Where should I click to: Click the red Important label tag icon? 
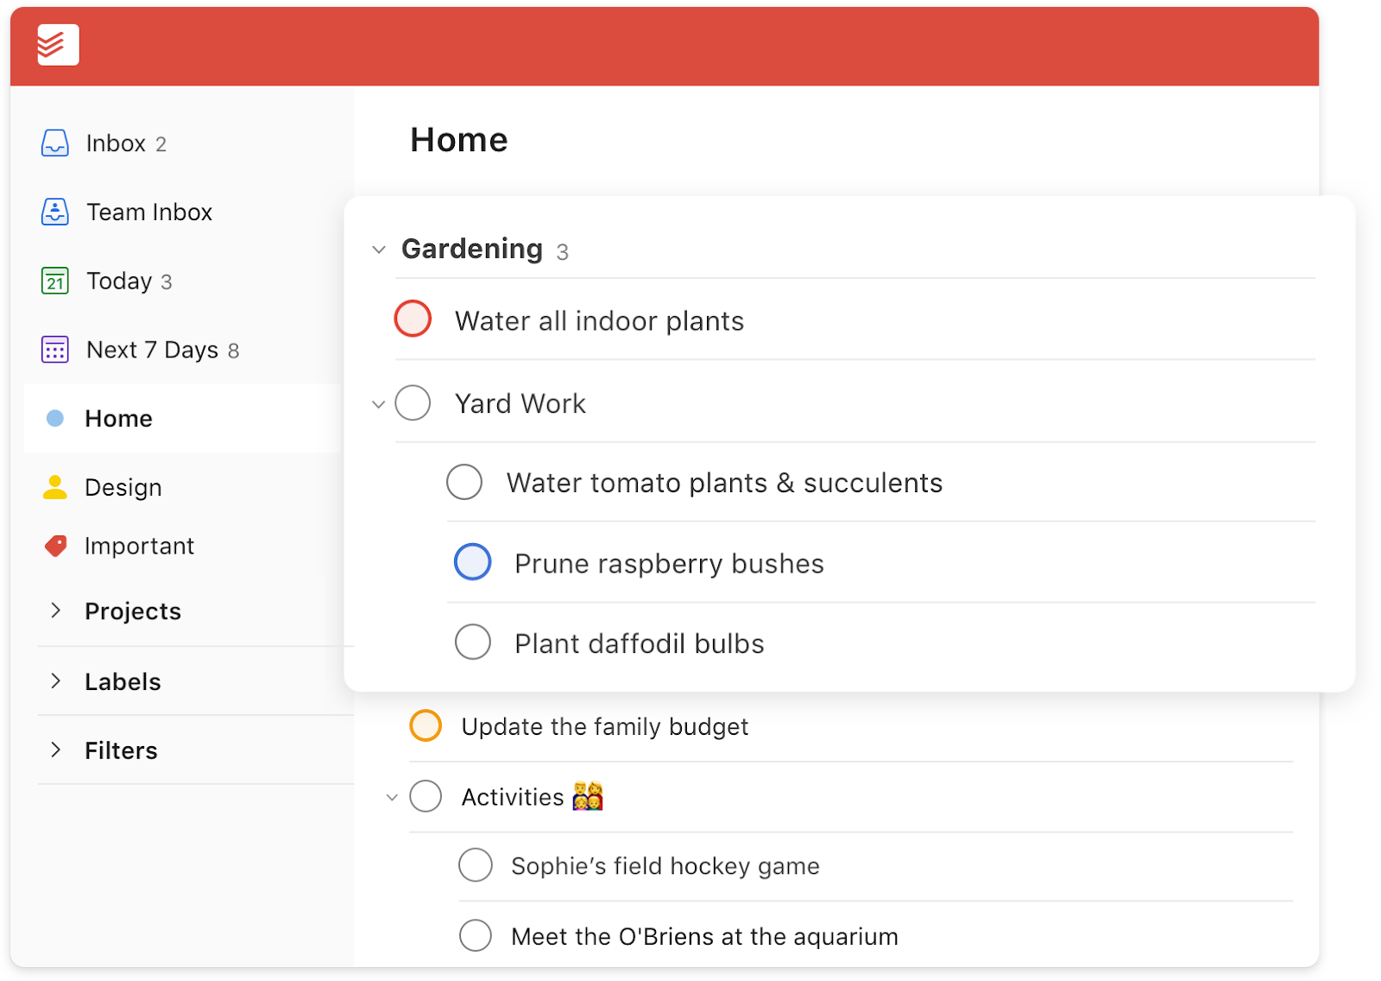tap(55, 546)
